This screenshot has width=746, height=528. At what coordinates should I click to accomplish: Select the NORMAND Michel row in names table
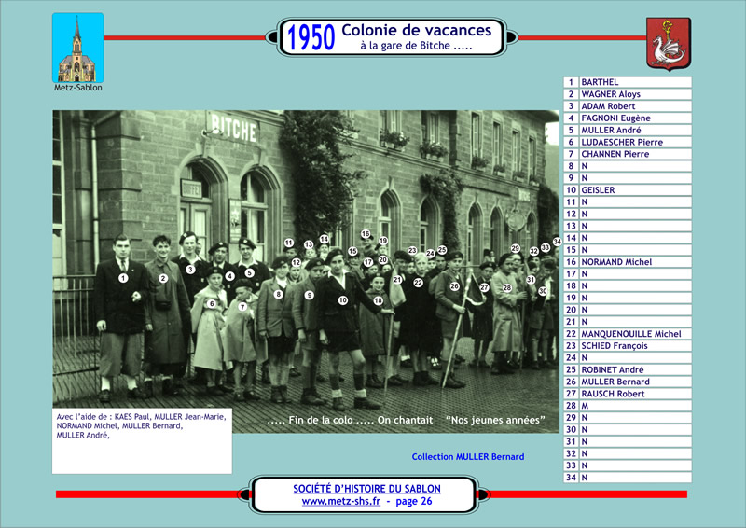tap(635, 262)
